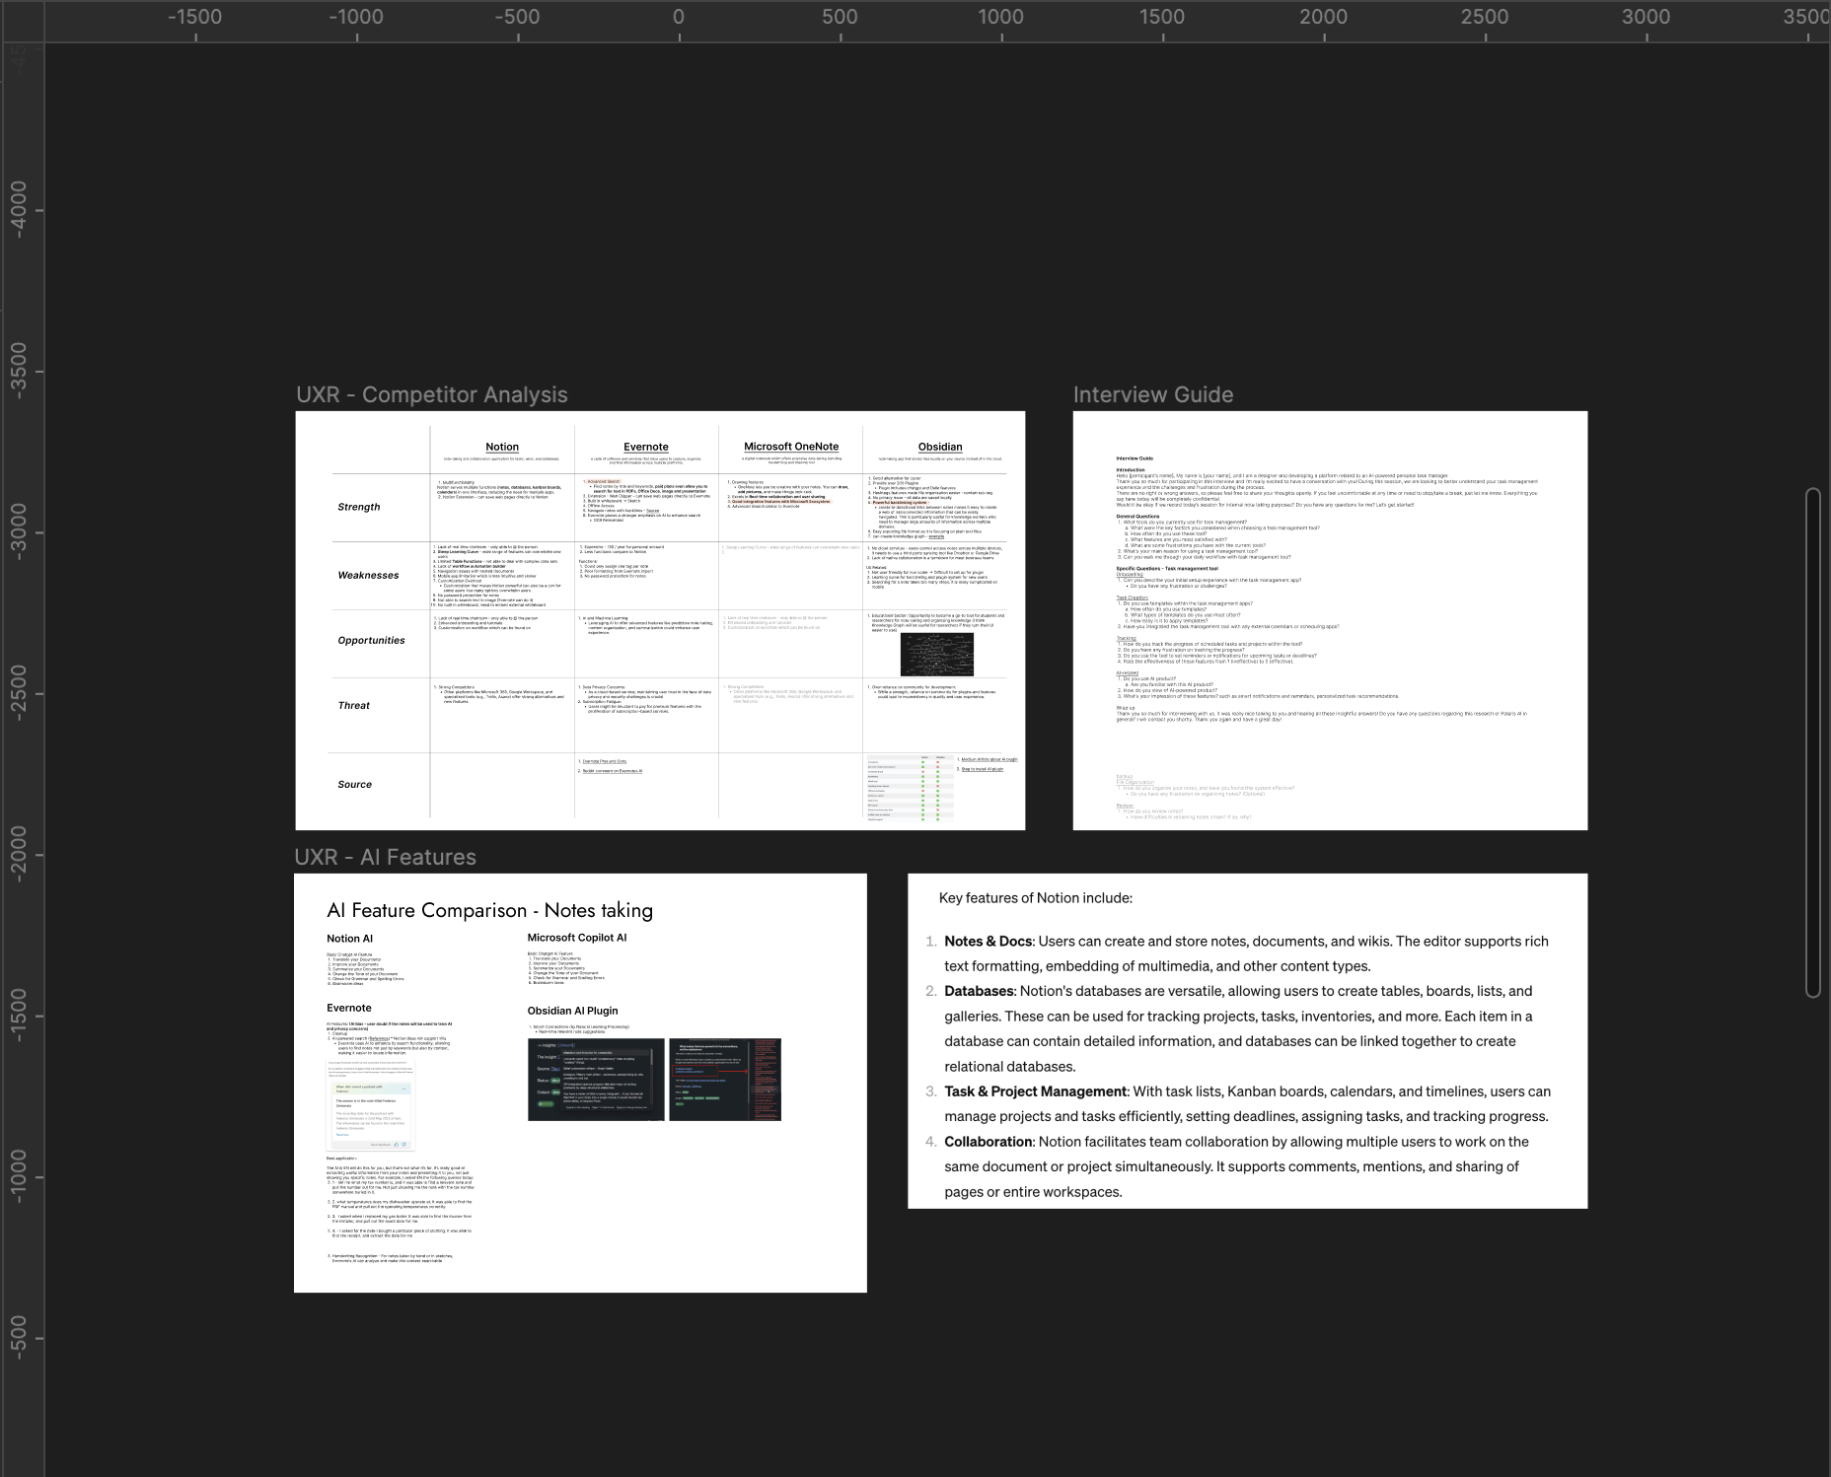Click the "General Questions" heading in the Interview Guide
1831x1477 pixels.
(1138, 516)
